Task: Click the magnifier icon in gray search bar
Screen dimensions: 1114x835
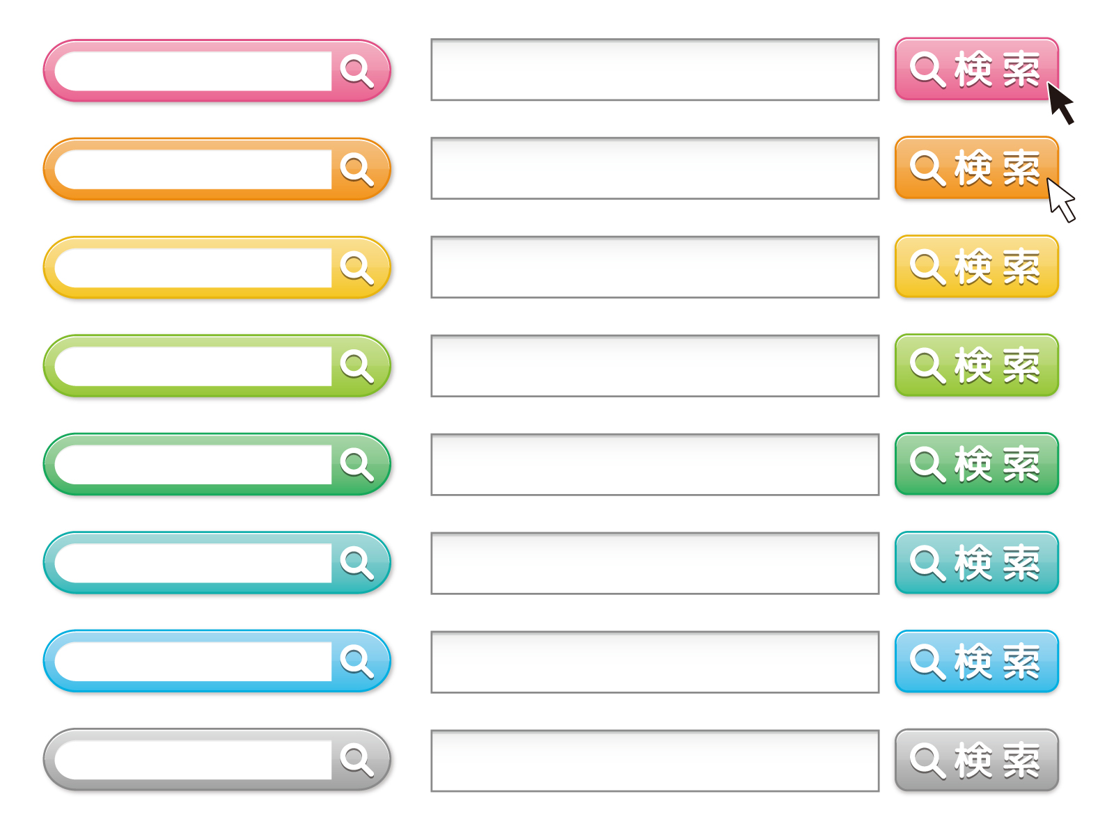Action: (x=356, y=760)
